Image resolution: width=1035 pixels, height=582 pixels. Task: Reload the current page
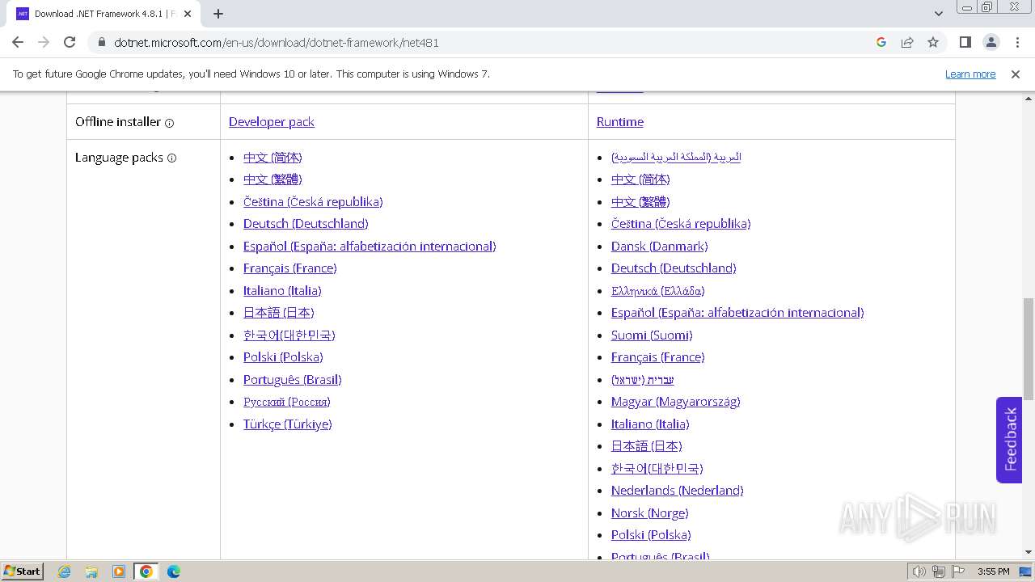(x=70, y=42)
